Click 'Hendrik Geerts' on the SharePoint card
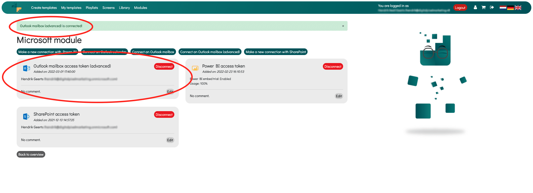Image resolution: width=533 pixels, height=193 pixels. point(32,127)
